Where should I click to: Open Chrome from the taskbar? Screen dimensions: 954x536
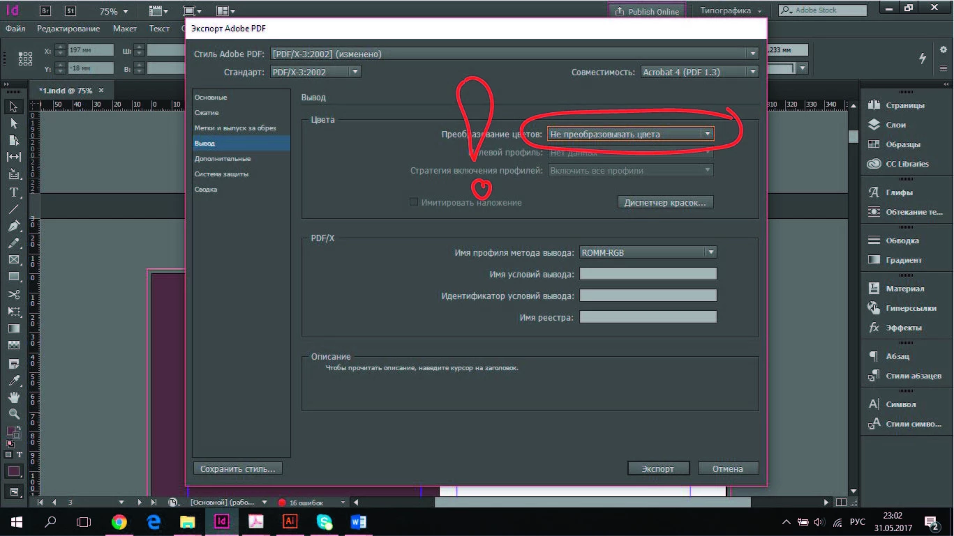pyautogui.click(x=119, y=521)
